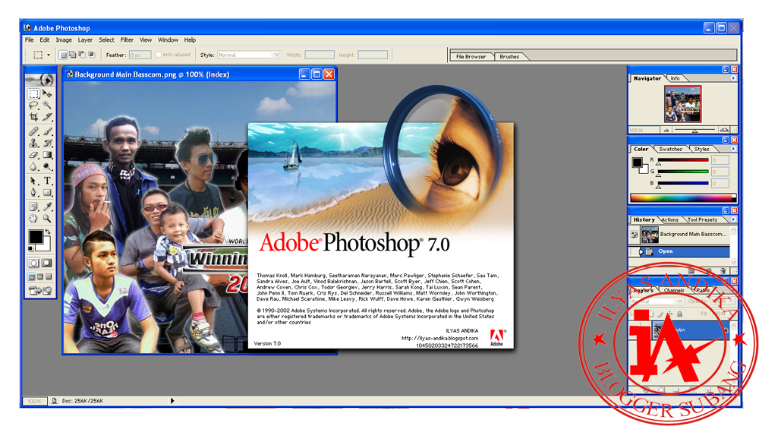Select the Rectangle shape tool
The height and width of the screenshot is (426, 759).
point(47,193)
